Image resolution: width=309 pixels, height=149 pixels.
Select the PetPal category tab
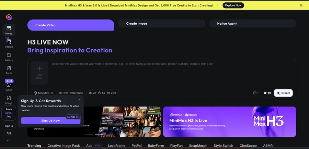pos(137,146)
